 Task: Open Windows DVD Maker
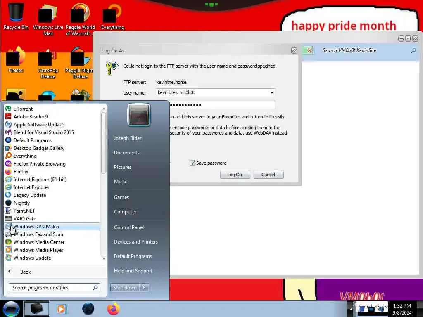click(x=52, y=227)
